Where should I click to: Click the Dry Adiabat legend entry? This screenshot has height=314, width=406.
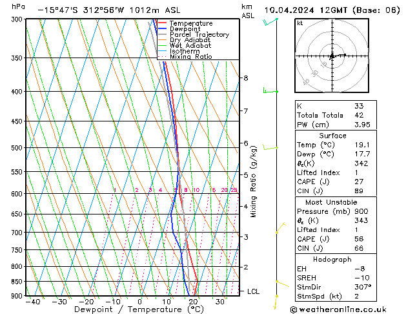pyautogui.click(x=190, y=40)
